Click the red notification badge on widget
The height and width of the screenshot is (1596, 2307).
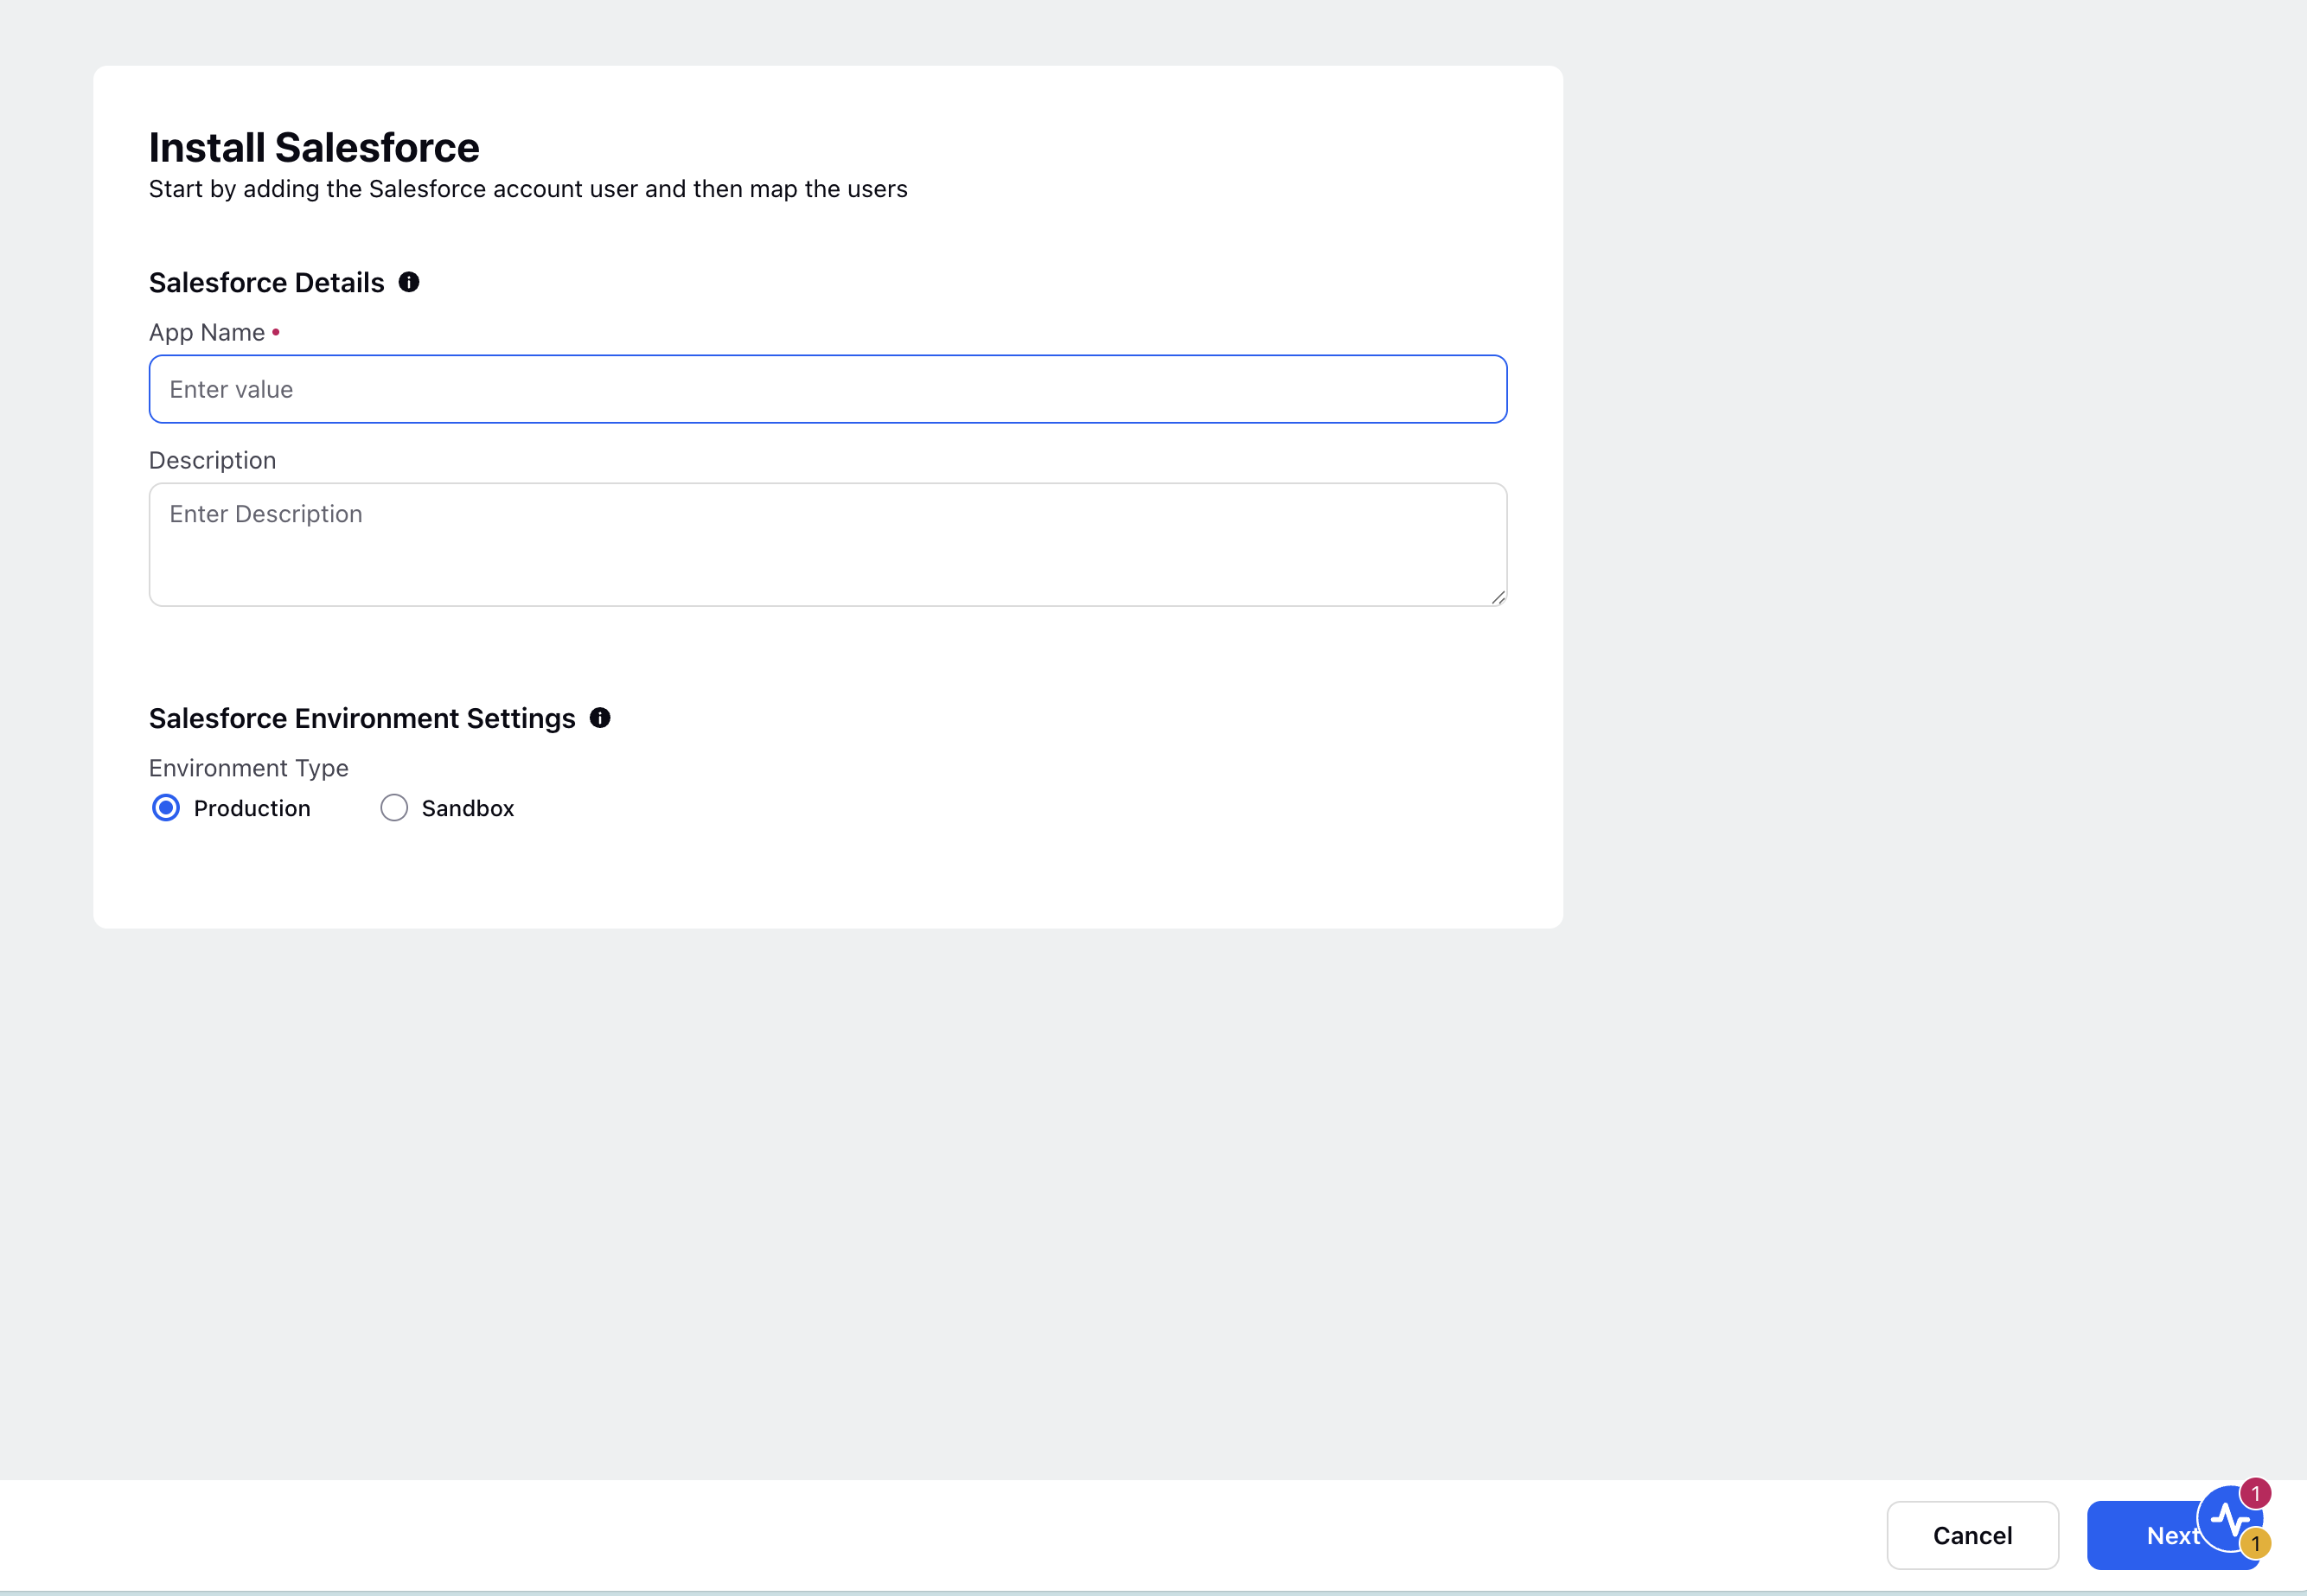click(x=2255, y=1493)
